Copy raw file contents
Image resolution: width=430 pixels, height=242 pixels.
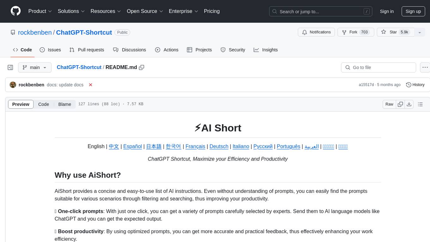400,104
